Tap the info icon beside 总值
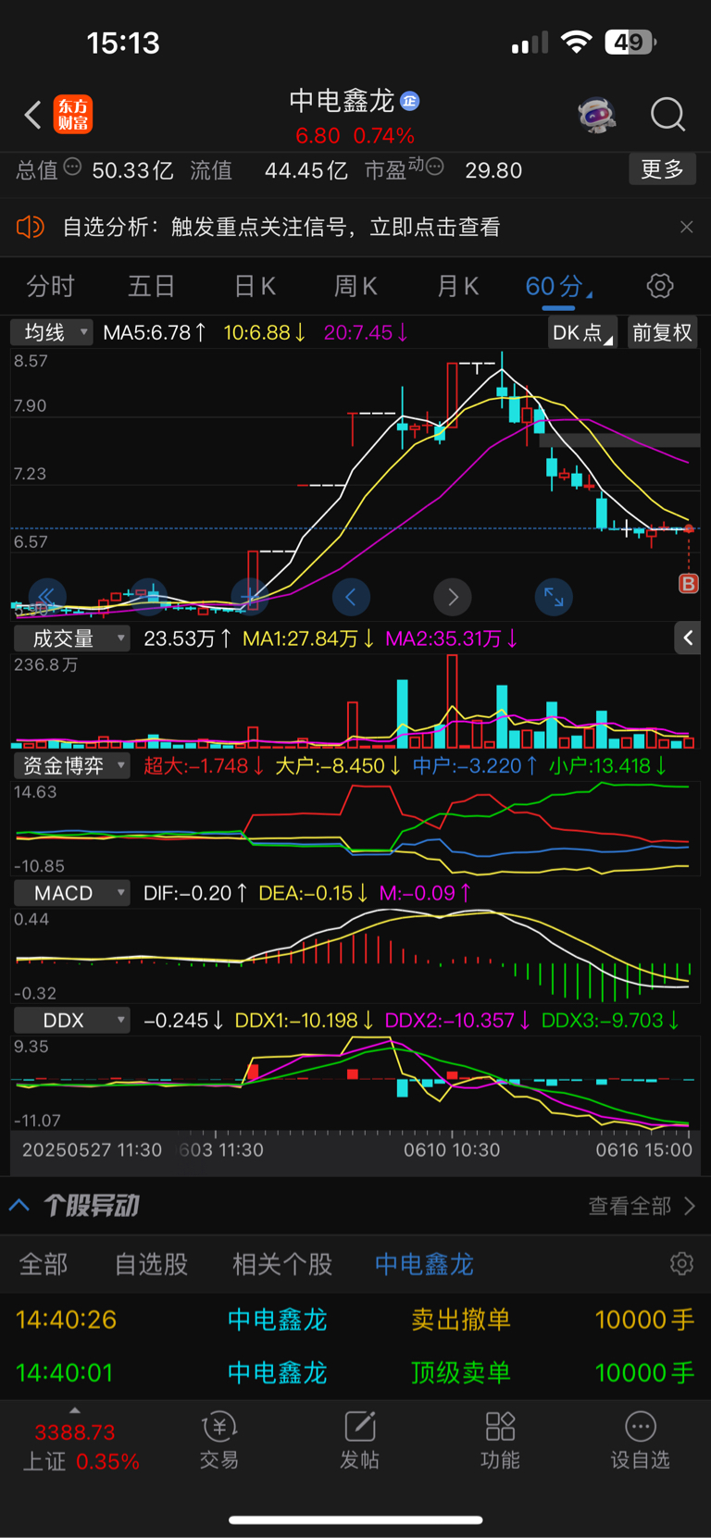The width and height of the screenshot is (711, 1538). [72, 167]
